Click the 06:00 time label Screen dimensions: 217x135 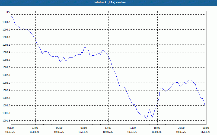coord(60,128)
